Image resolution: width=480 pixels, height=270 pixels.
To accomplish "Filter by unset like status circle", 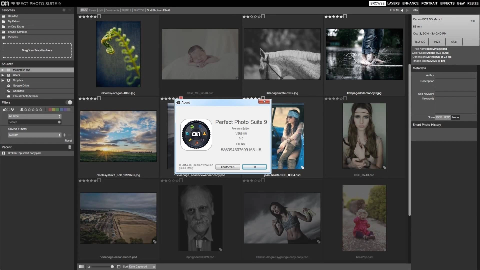I will (x=9, y=109).
